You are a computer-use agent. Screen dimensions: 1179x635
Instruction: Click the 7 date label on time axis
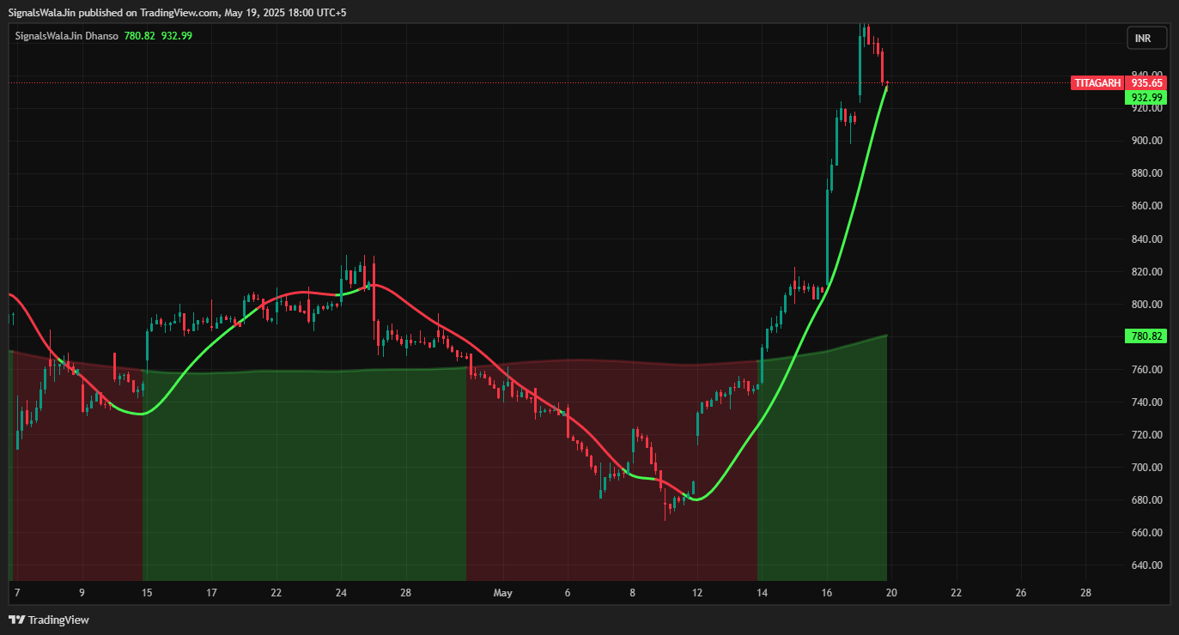pos(17,593)
